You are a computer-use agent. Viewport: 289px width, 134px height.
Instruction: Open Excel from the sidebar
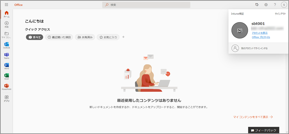coord(6,76)
